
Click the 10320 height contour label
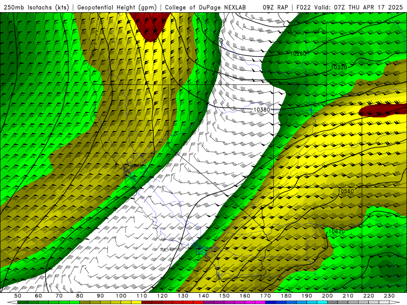point(339,68)
